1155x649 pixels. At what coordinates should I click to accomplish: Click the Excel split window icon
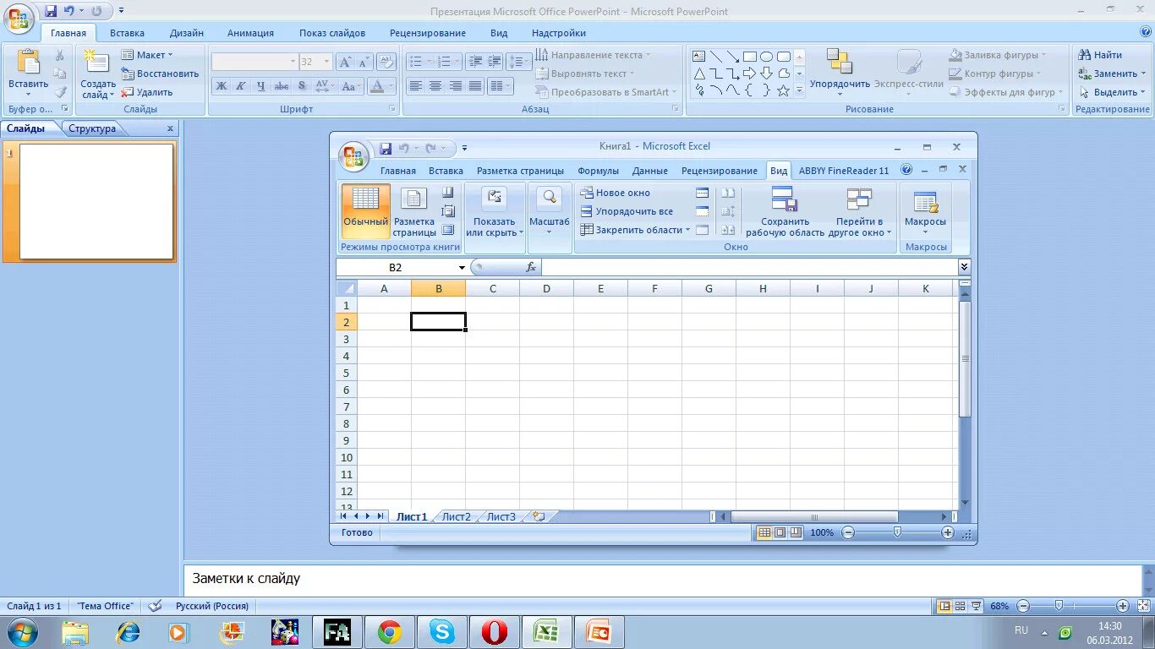pos(702,193)
